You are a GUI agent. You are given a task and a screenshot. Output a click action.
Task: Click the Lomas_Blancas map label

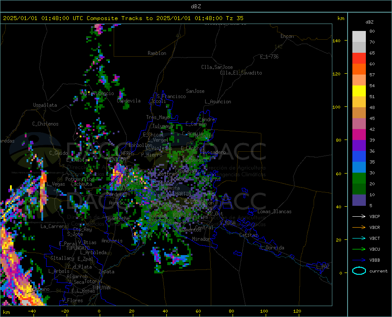(274, 211)
